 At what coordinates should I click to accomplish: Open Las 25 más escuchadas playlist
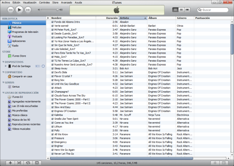tap(23, 106)
